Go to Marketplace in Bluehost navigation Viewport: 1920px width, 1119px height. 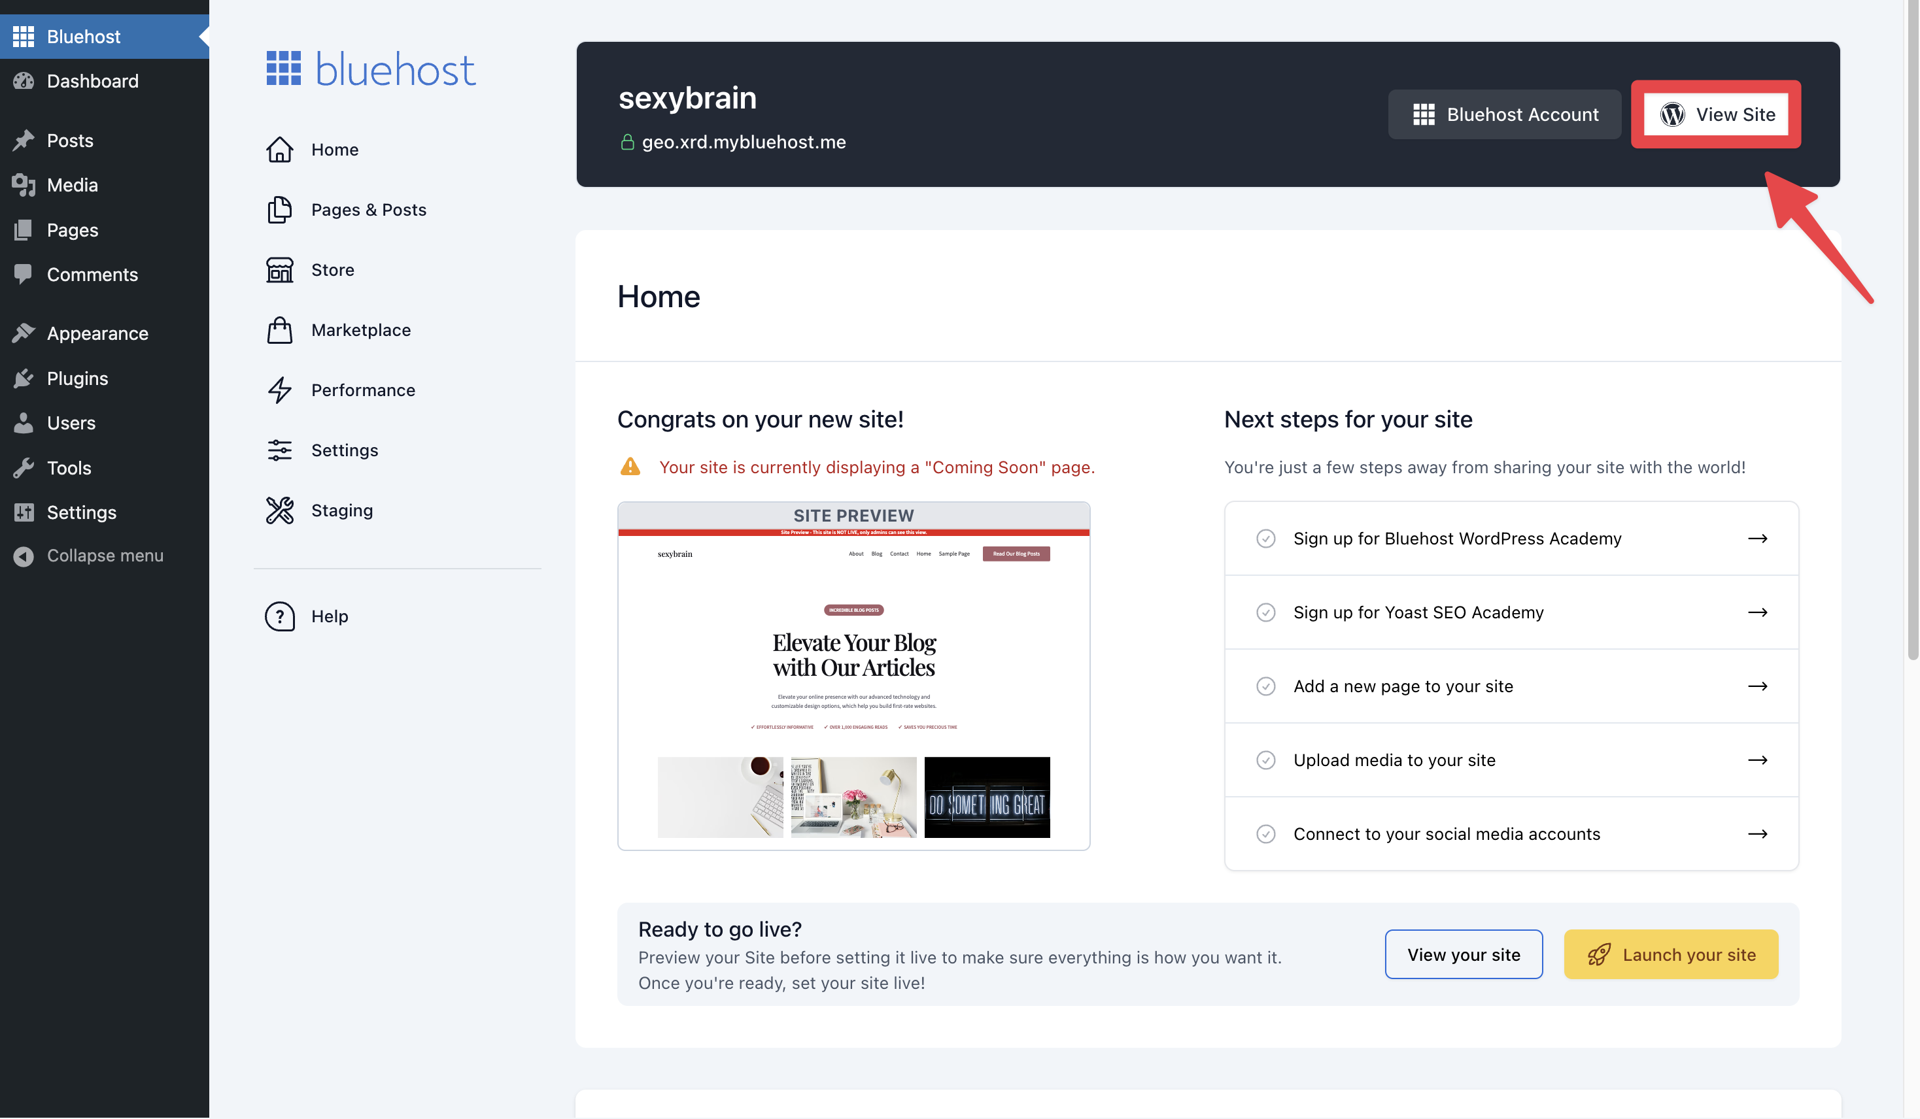[360, 330]
